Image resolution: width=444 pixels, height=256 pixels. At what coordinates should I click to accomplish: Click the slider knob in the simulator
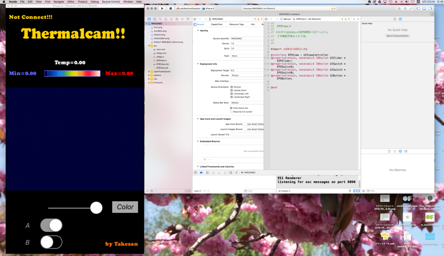(96, 208)
